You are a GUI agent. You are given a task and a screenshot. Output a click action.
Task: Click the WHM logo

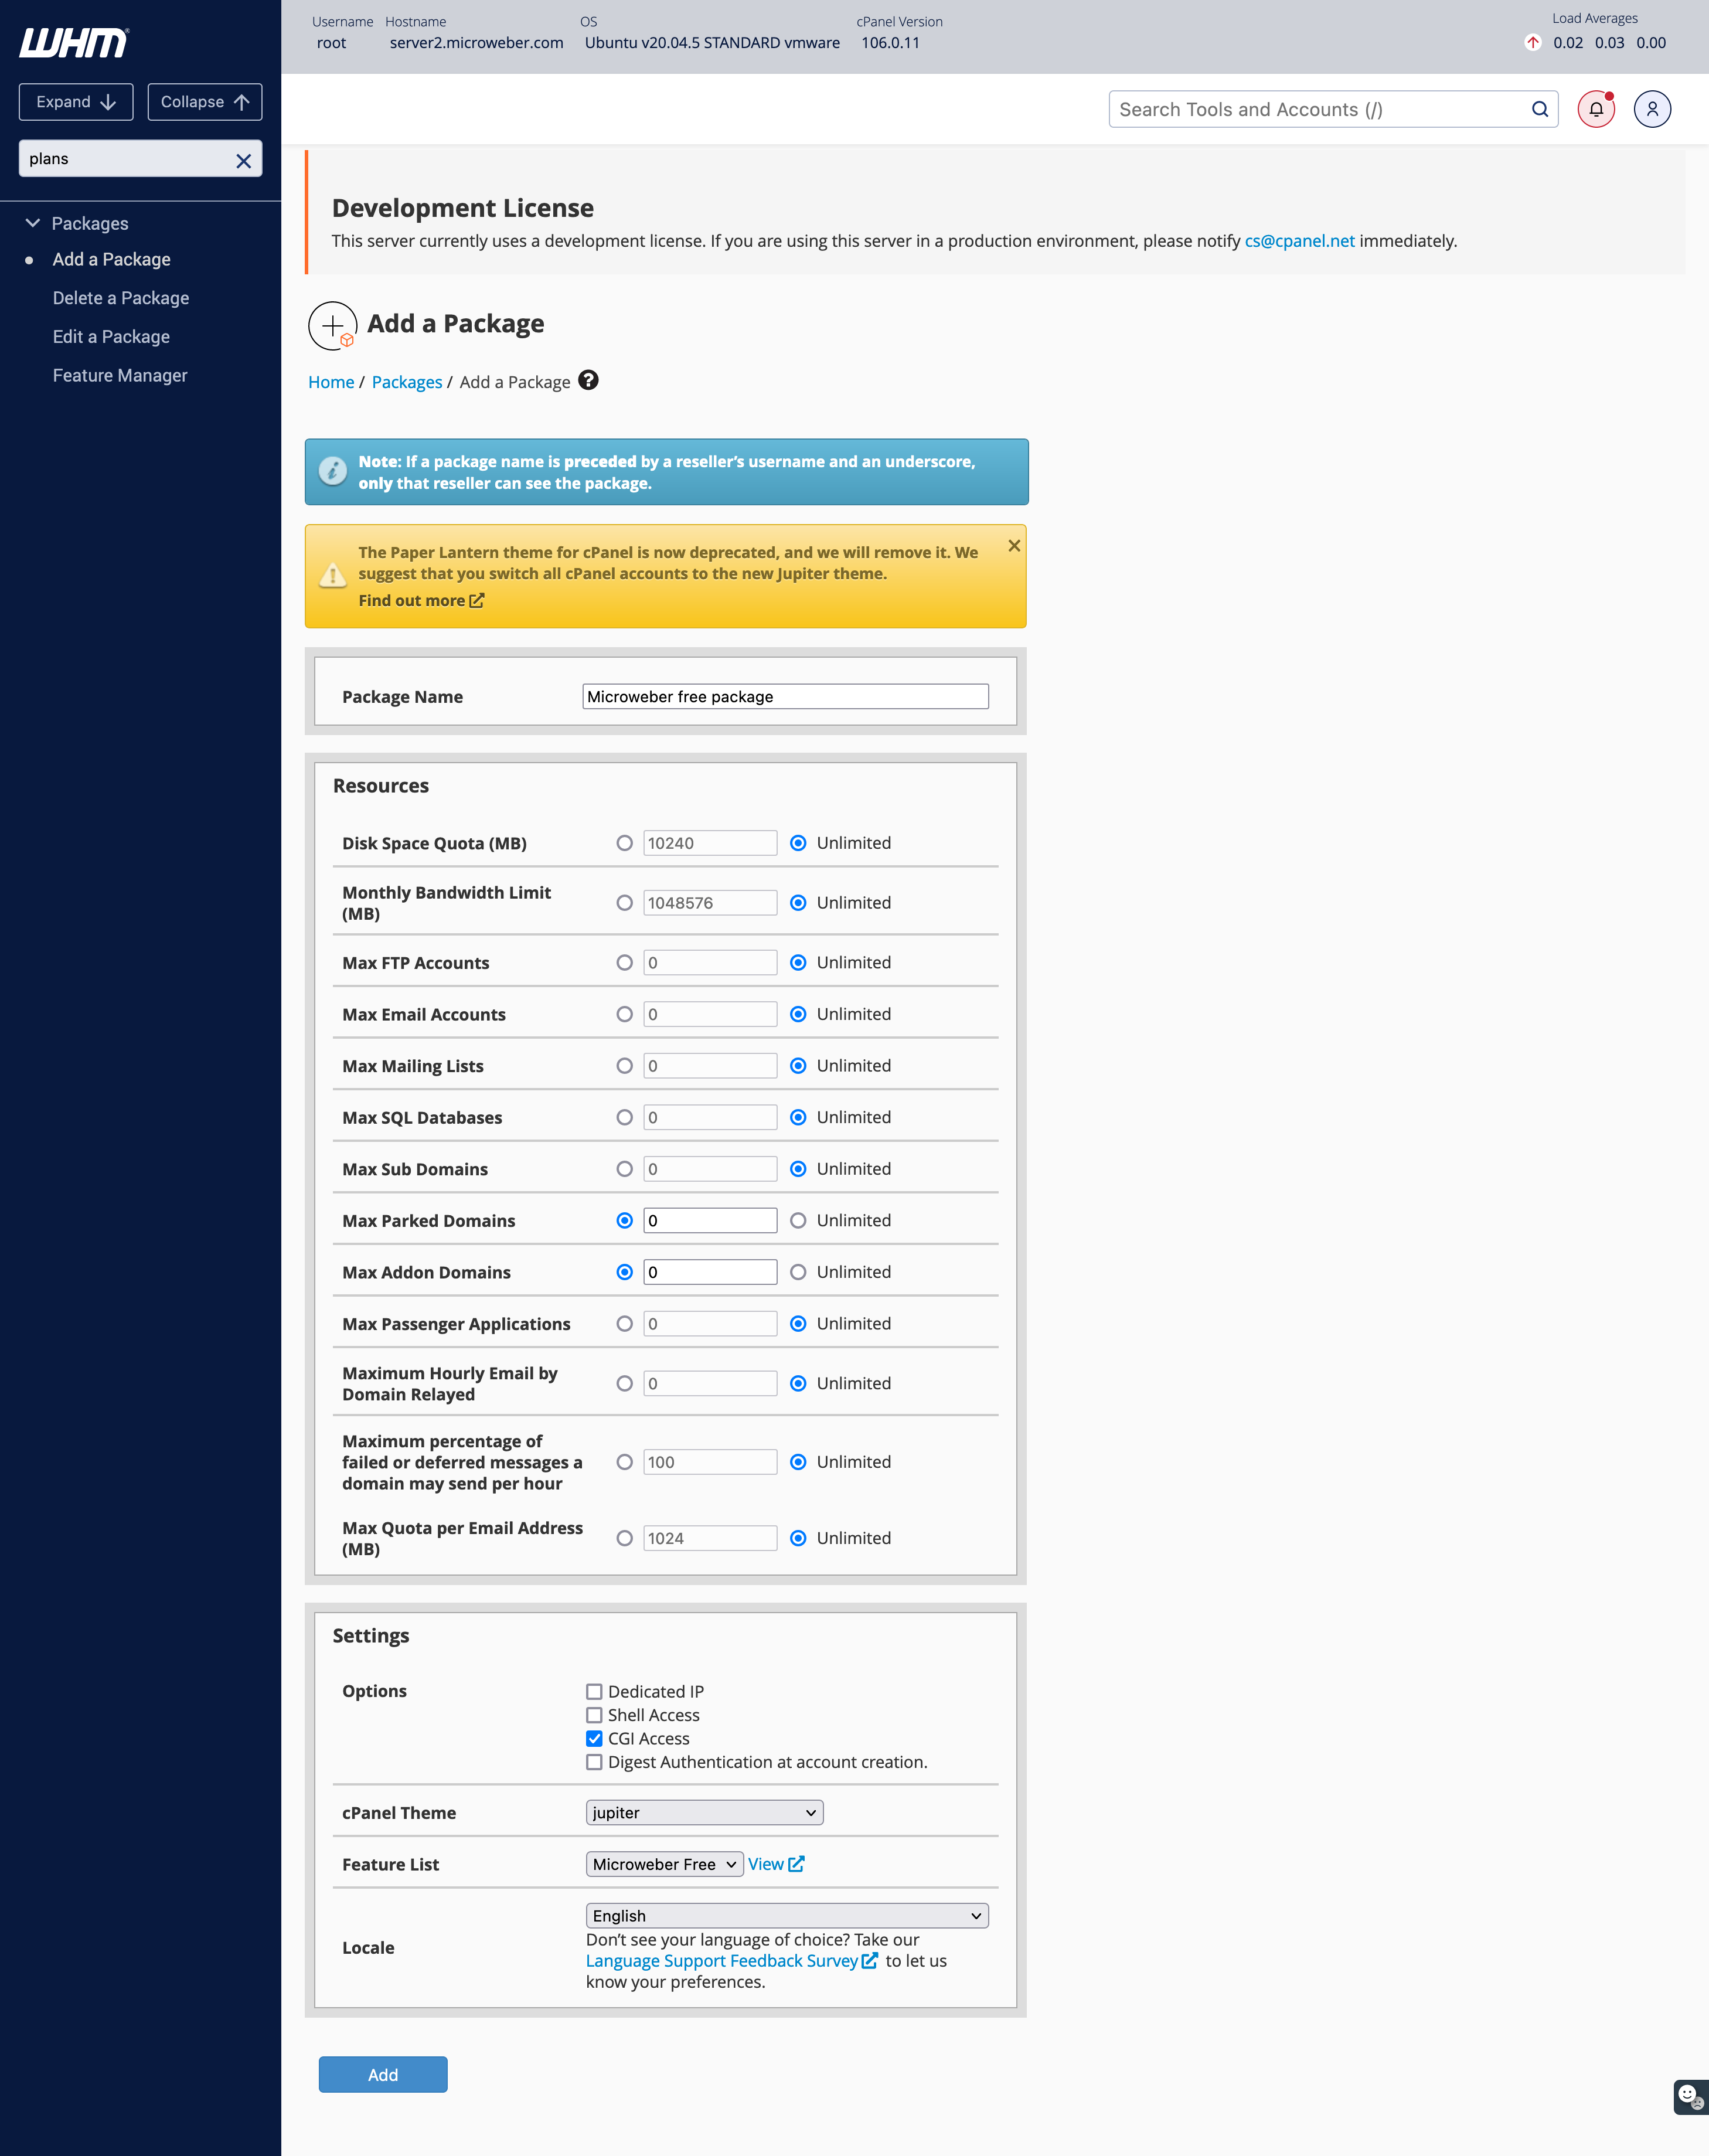73,43
